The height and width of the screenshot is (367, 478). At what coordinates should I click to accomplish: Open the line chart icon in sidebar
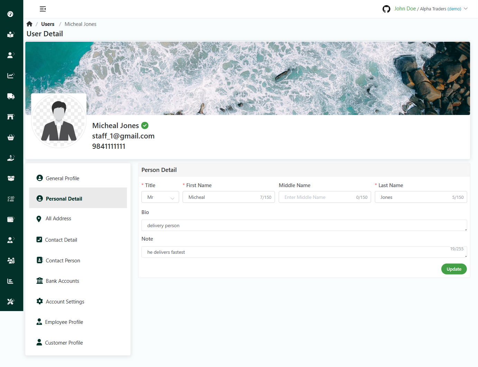(x=11, y=76)
